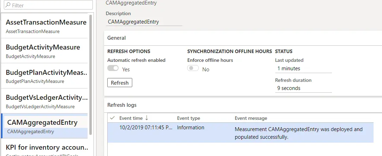Viewport: 382px width, 156px height.
Task: Select AssetTransactionMeasure in the list
Action: click(x=44, y=26)
